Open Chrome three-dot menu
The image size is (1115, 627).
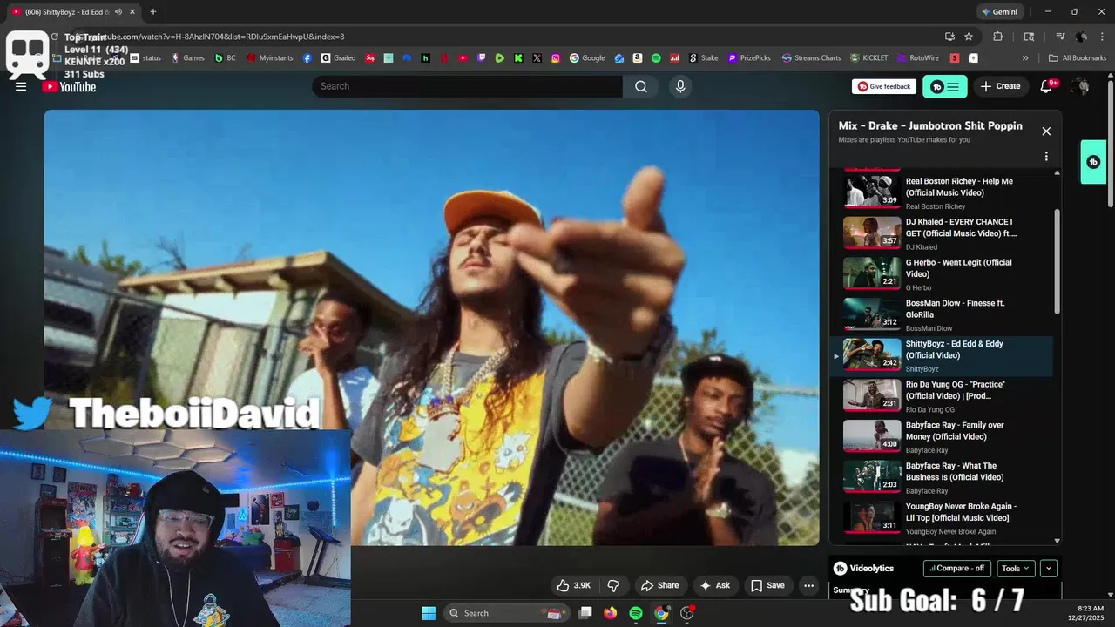[x=1102, y=37]
